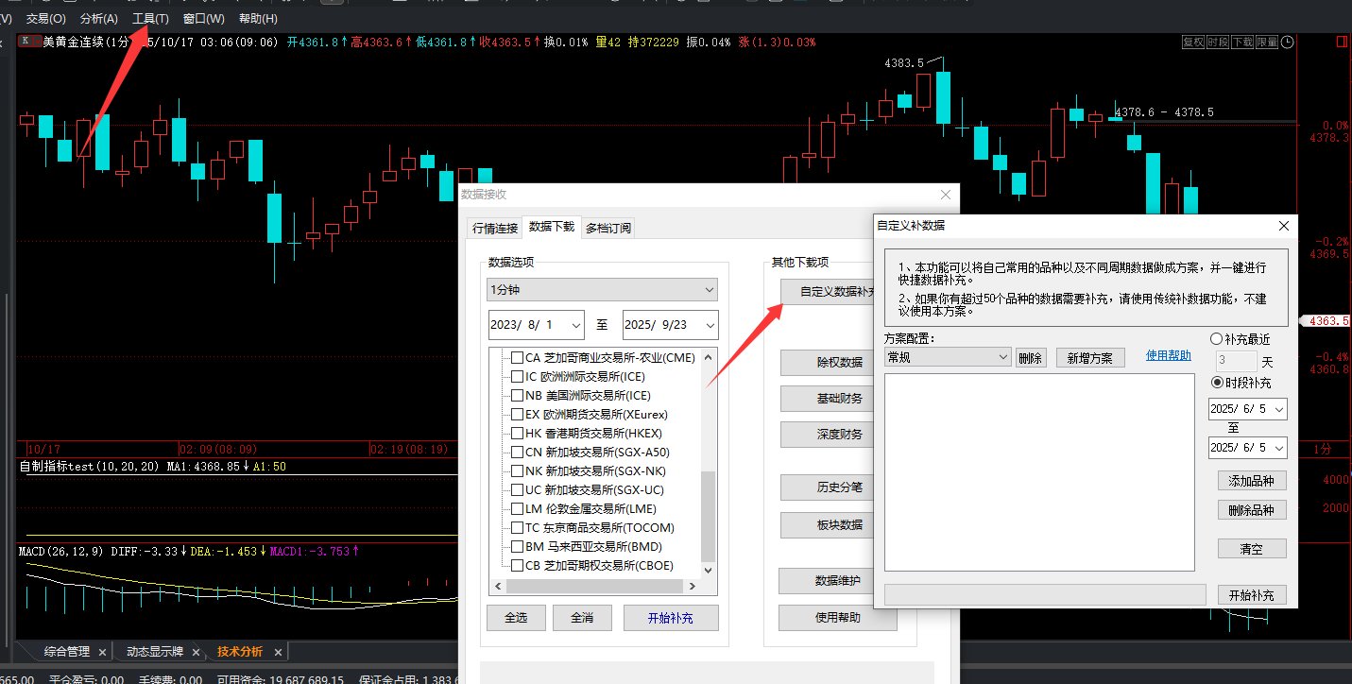Click the 补充最近 days input field
Viewport: 1352px width, 684px height.
[1235, 361]
